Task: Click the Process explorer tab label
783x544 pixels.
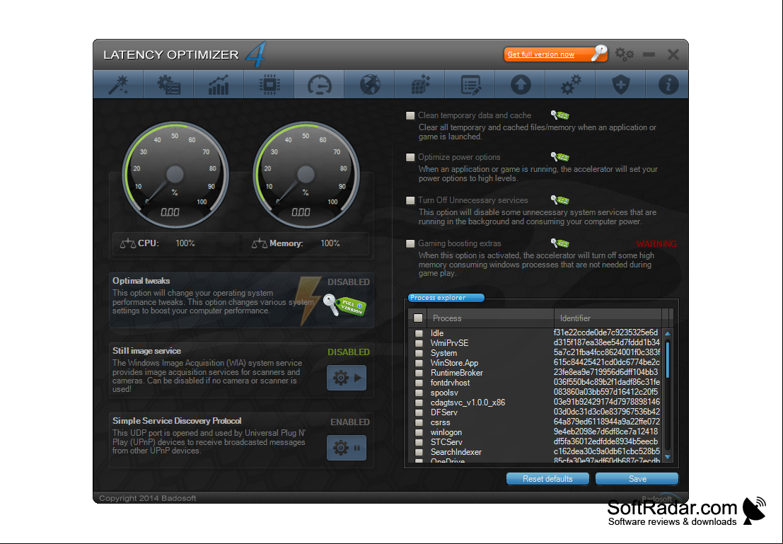Action: pos(446,298)
